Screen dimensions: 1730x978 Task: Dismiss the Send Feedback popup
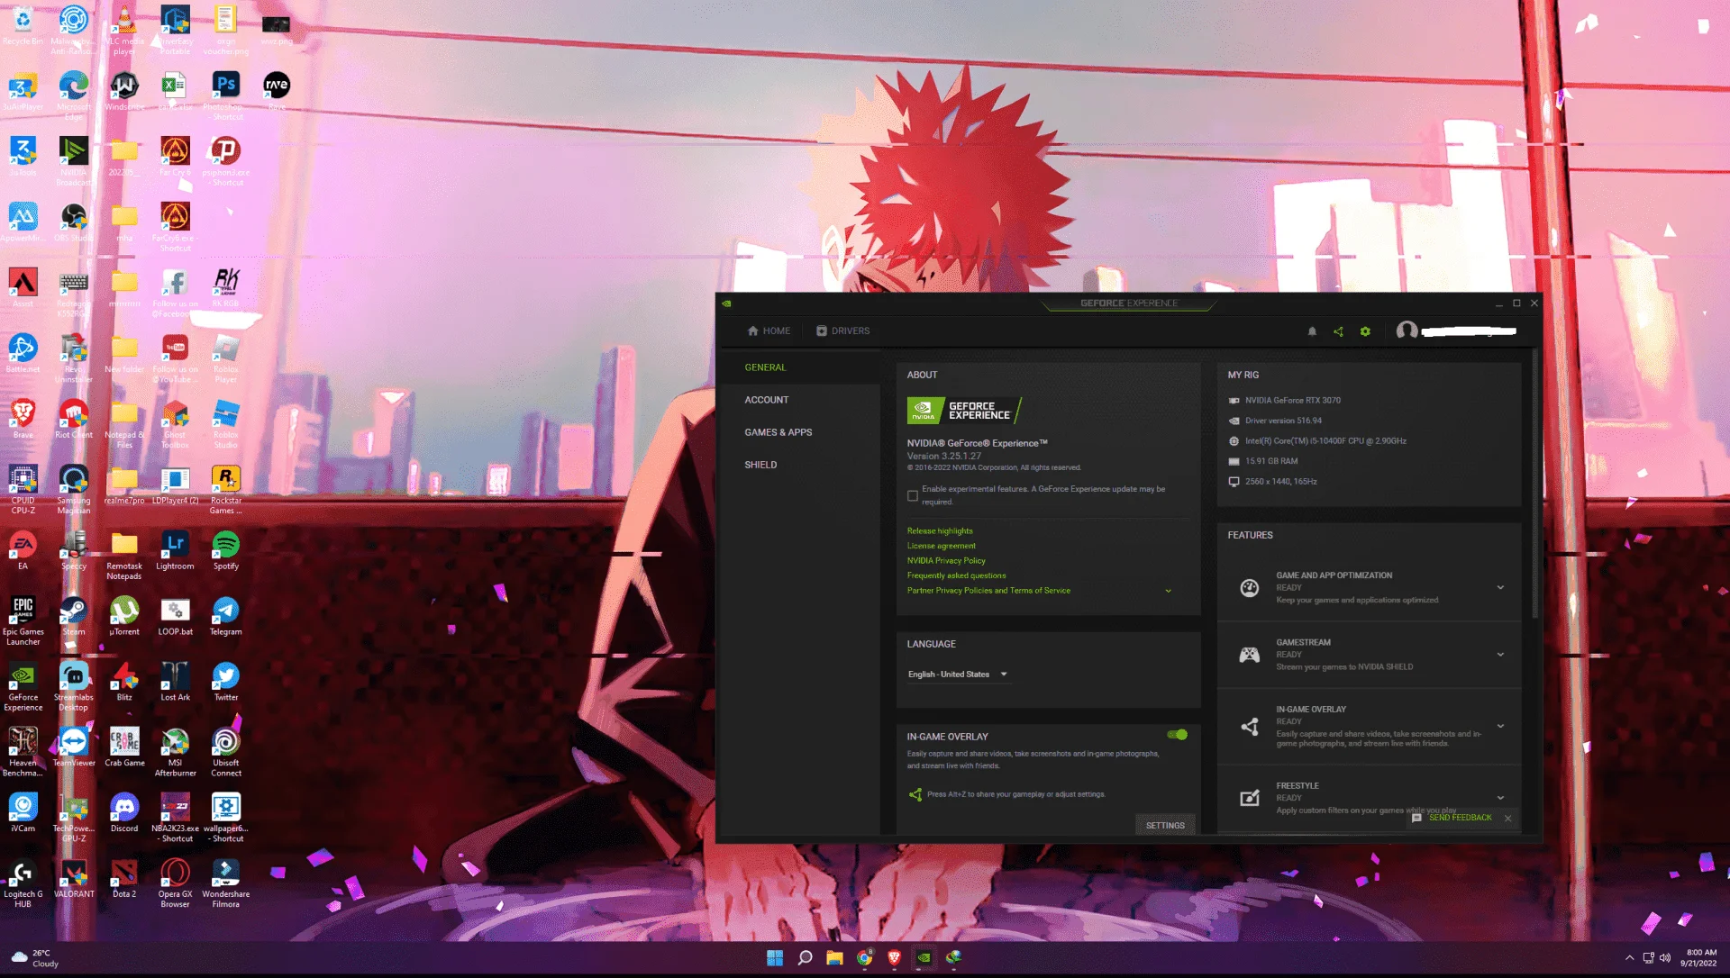coord(1507,818)
